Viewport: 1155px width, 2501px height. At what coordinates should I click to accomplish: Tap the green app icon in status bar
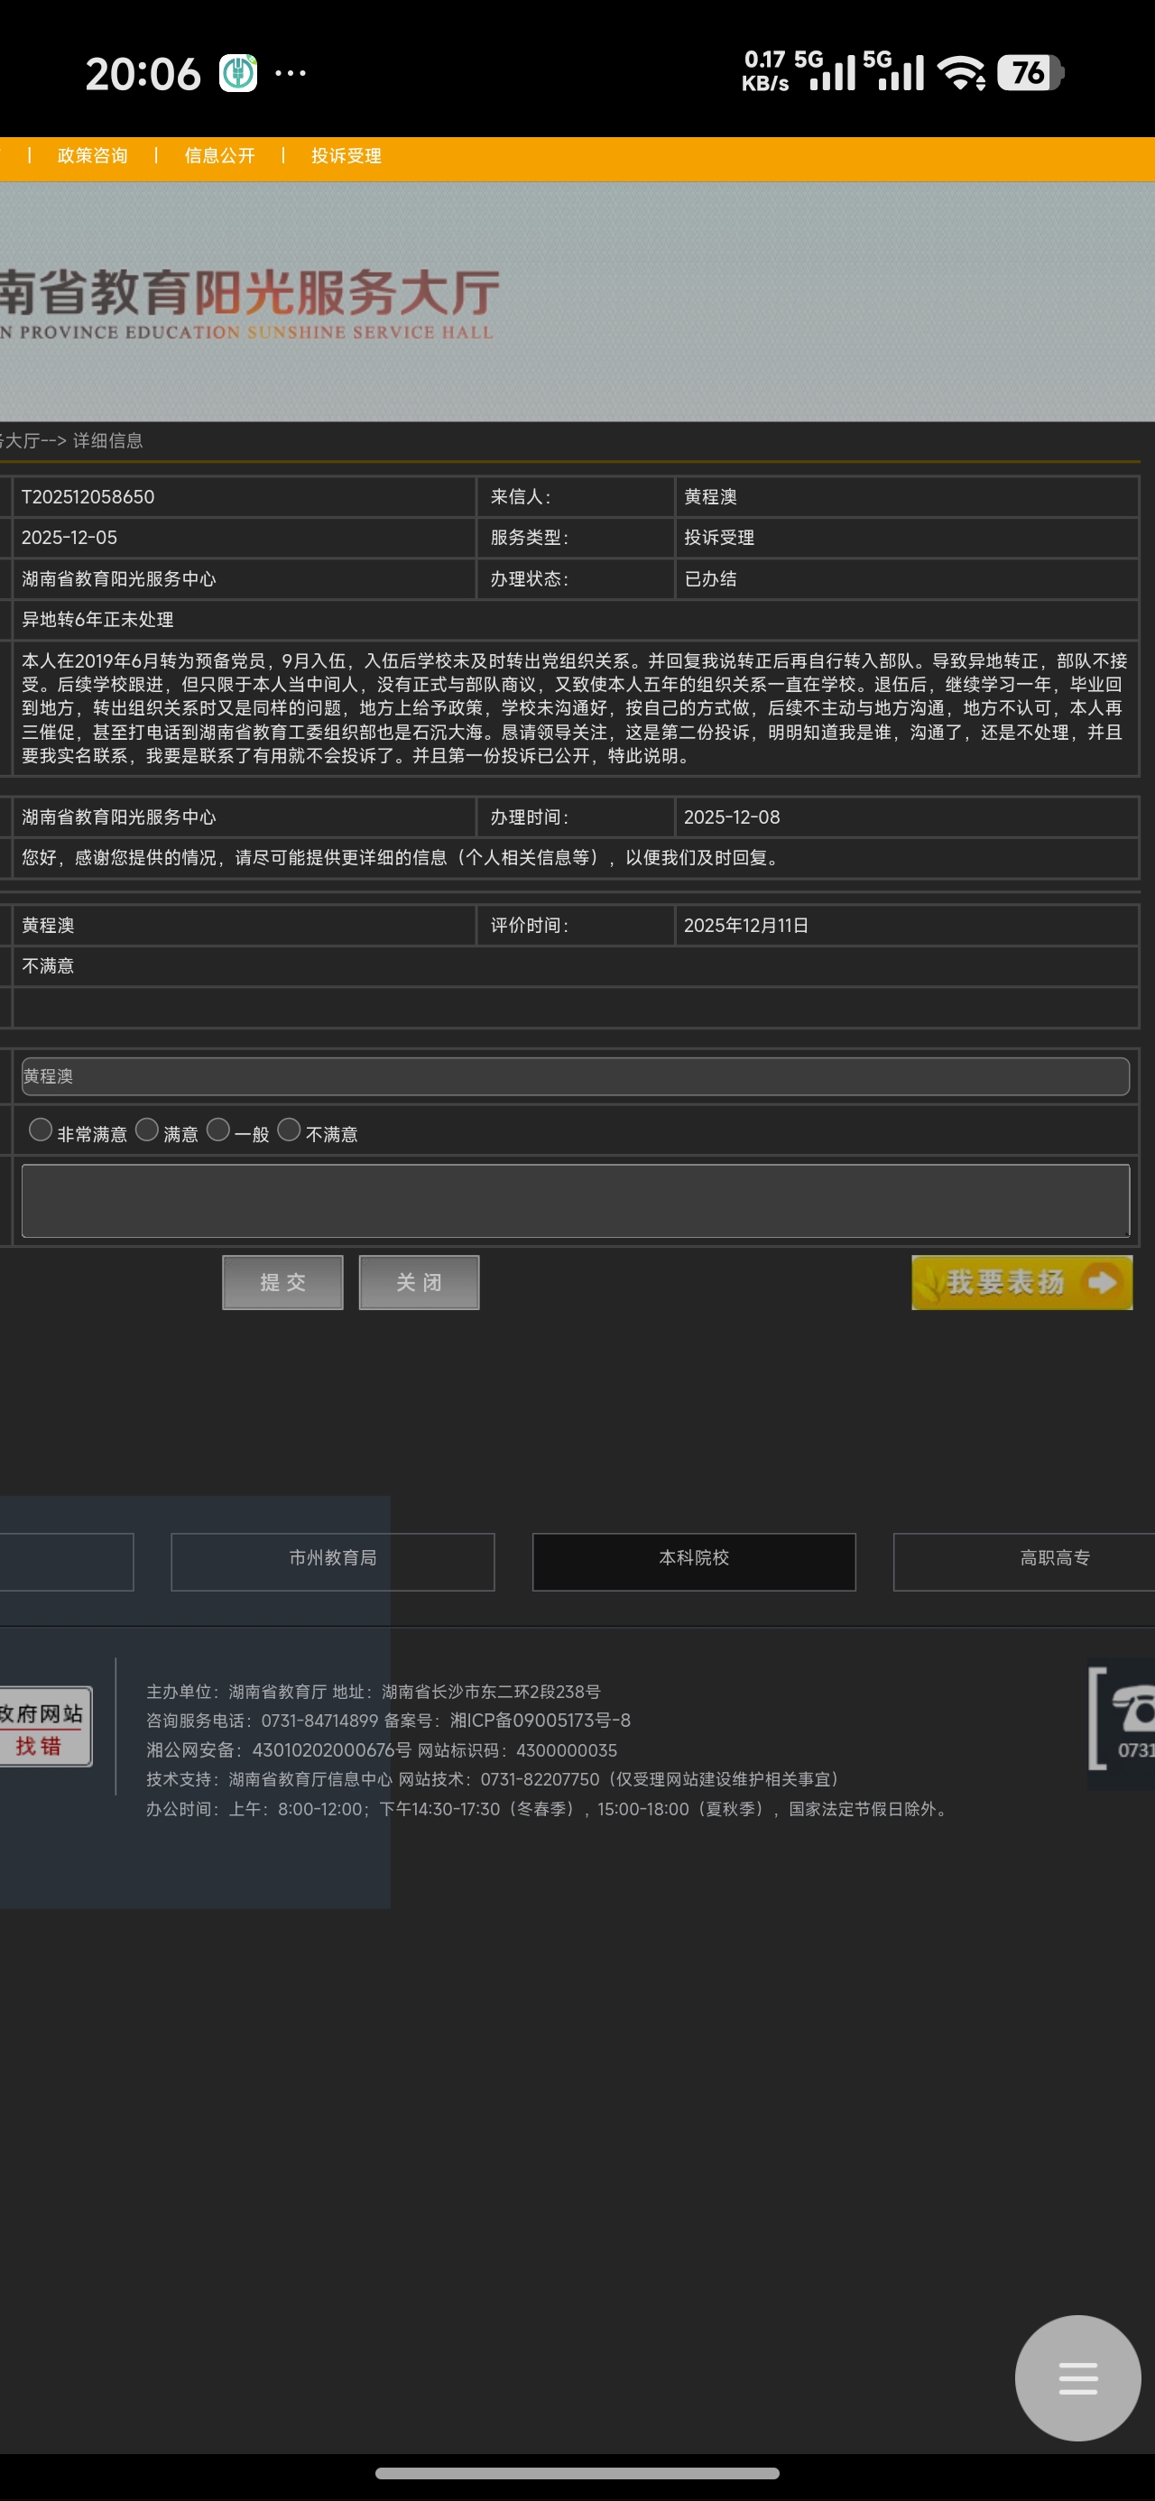tap(238, 74)
